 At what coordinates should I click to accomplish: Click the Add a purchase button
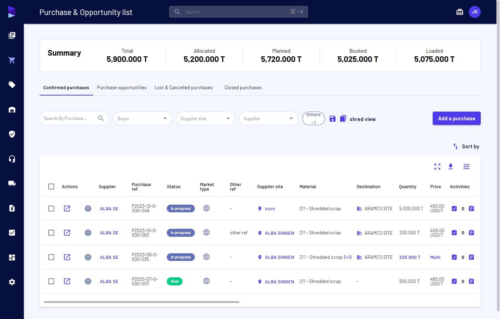[x=457, y=118]
